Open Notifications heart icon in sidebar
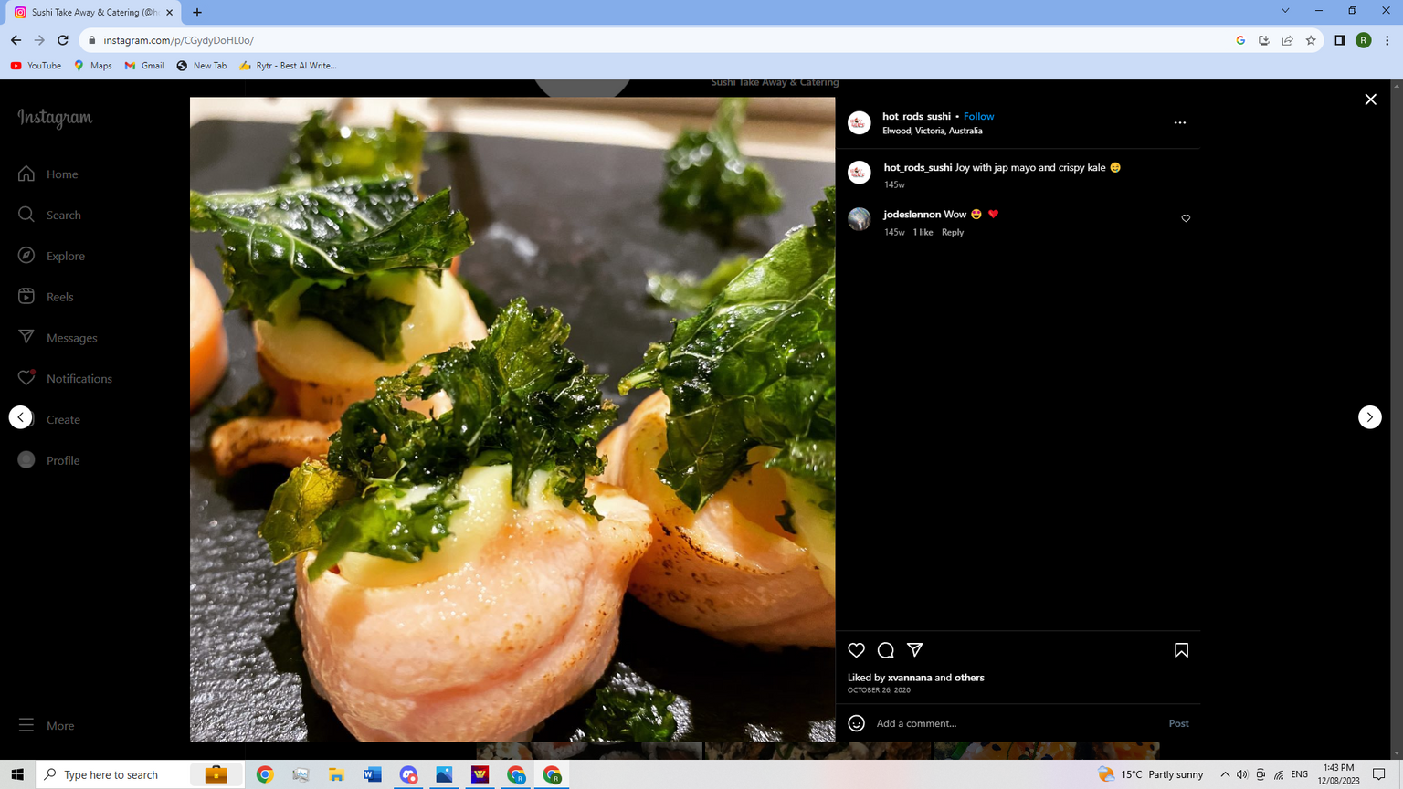The width and height of the screenshot is (1403, 789). pyautogui.click(x=26, y=378)
